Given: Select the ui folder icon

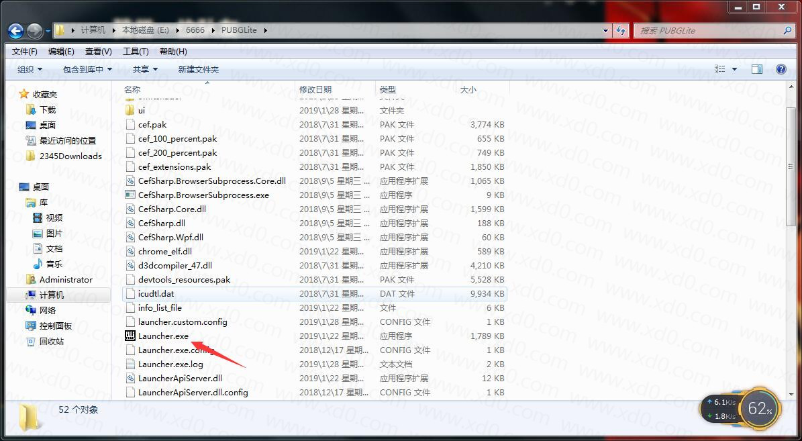Looking at the screenshot, I should tap(130, 111).
